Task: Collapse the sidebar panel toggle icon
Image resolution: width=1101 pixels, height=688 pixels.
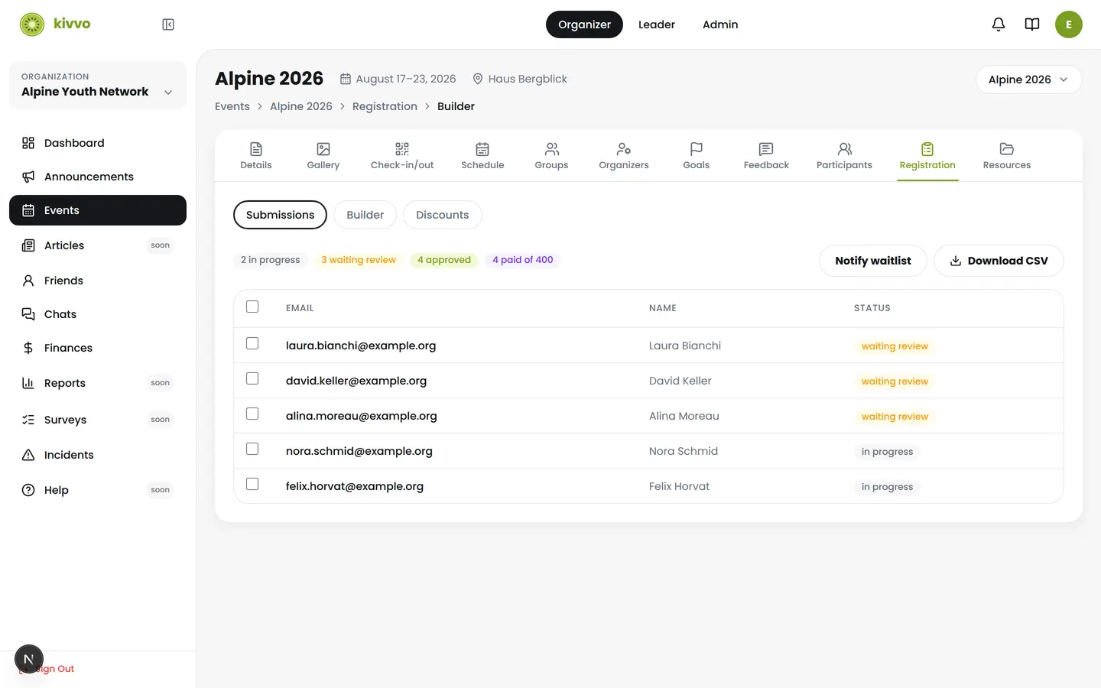Action: pyautogui.click(x=168, y=24)
